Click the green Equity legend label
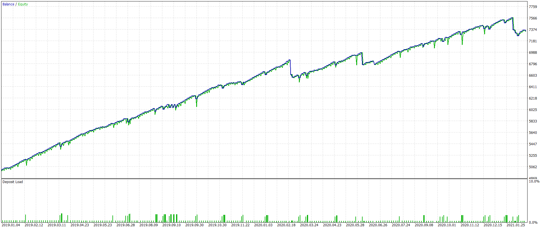This screenshot has height=228, width=543. 23,4
